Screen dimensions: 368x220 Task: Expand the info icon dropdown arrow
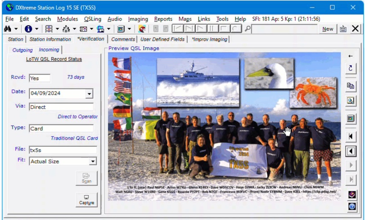(37, 29)
